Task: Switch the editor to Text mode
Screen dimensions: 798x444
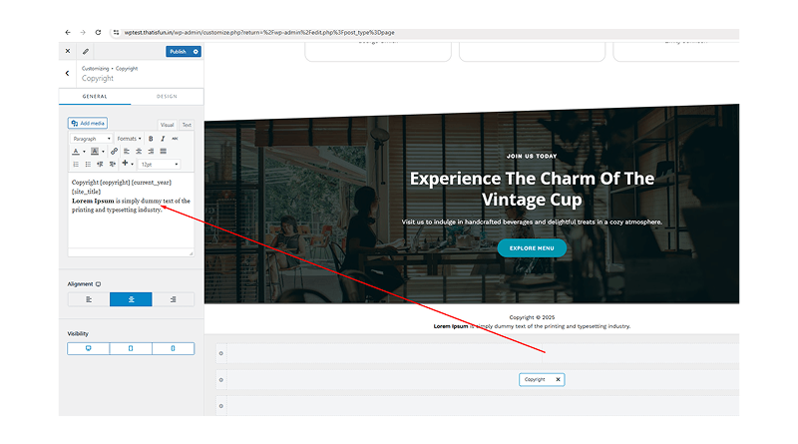Action: tap(187, 125)
